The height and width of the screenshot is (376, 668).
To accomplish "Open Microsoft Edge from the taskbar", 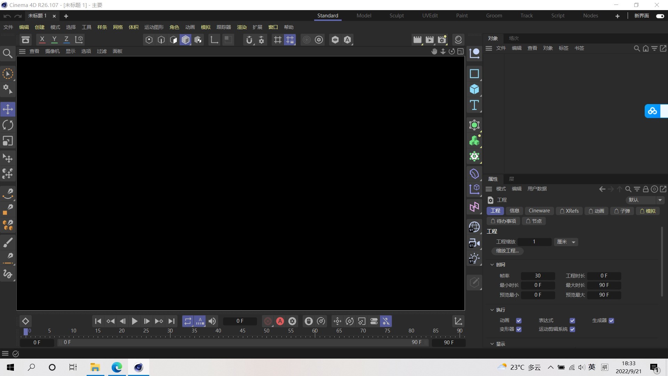I will click(117, 367).
